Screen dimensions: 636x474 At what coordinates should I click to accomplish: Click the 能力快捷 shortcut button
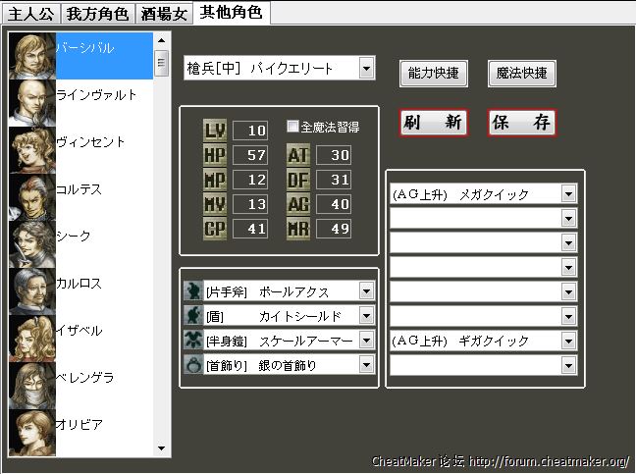click(x=433, y=73)
